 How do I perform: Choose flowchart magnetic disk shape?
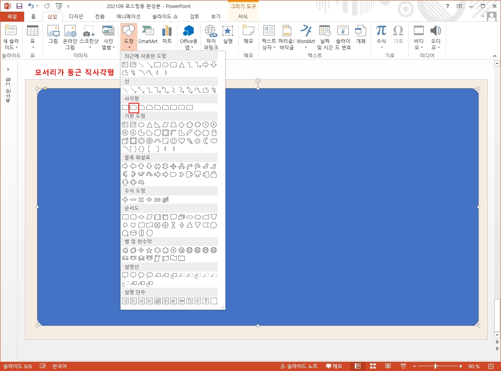[x=133, y=233]
